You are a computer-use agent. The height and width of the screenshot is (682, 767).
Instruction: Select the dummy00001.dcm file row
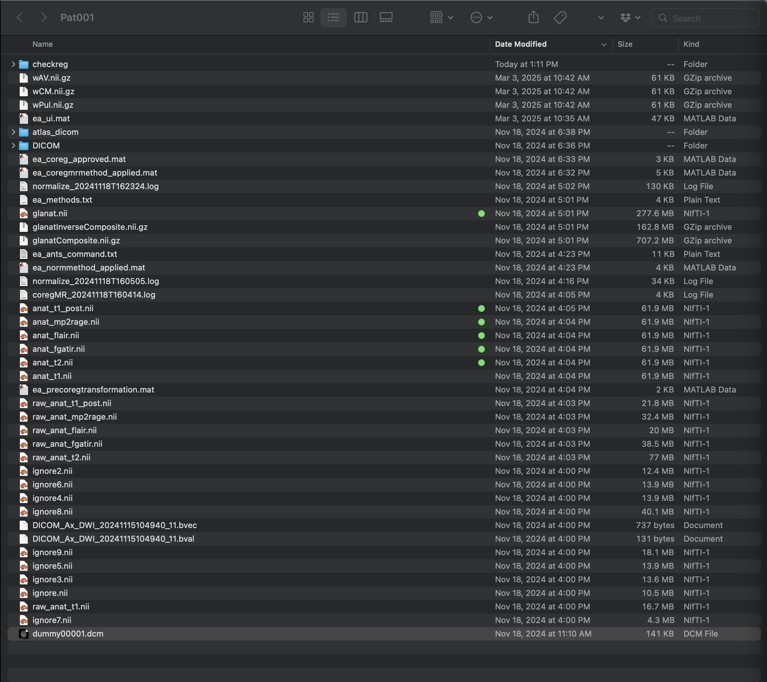click(68, 634)
